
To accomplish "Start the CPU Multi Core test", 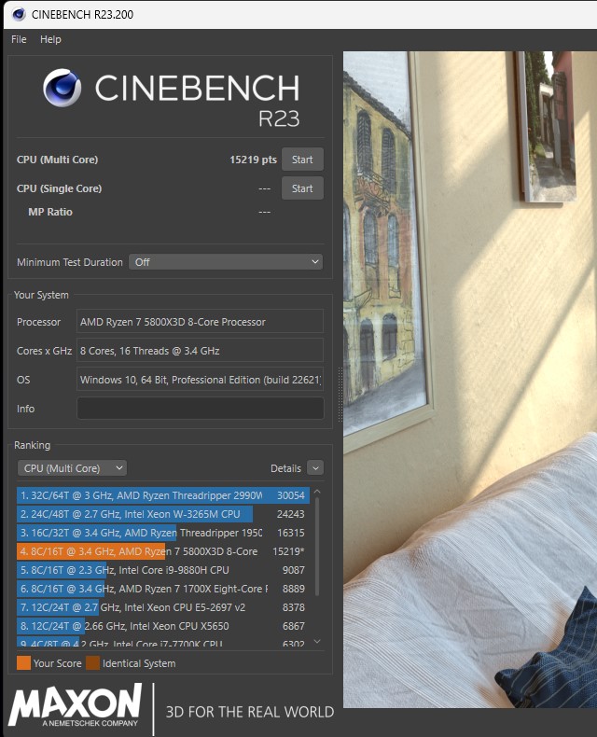I will 302,160.
